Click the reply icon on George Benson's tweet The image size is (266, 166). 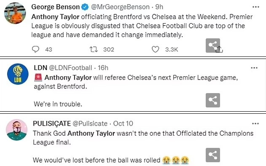36,49
